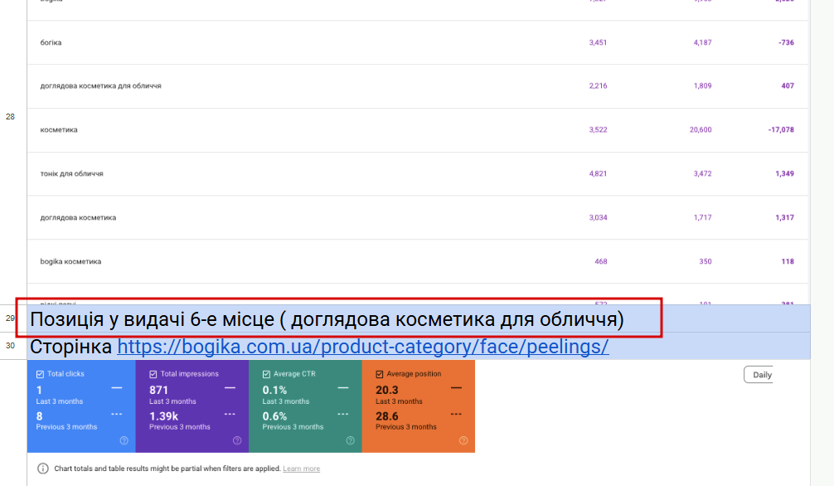Click 1.39k previous impressions value
This screenshot has width=834, height=486.
163,416
